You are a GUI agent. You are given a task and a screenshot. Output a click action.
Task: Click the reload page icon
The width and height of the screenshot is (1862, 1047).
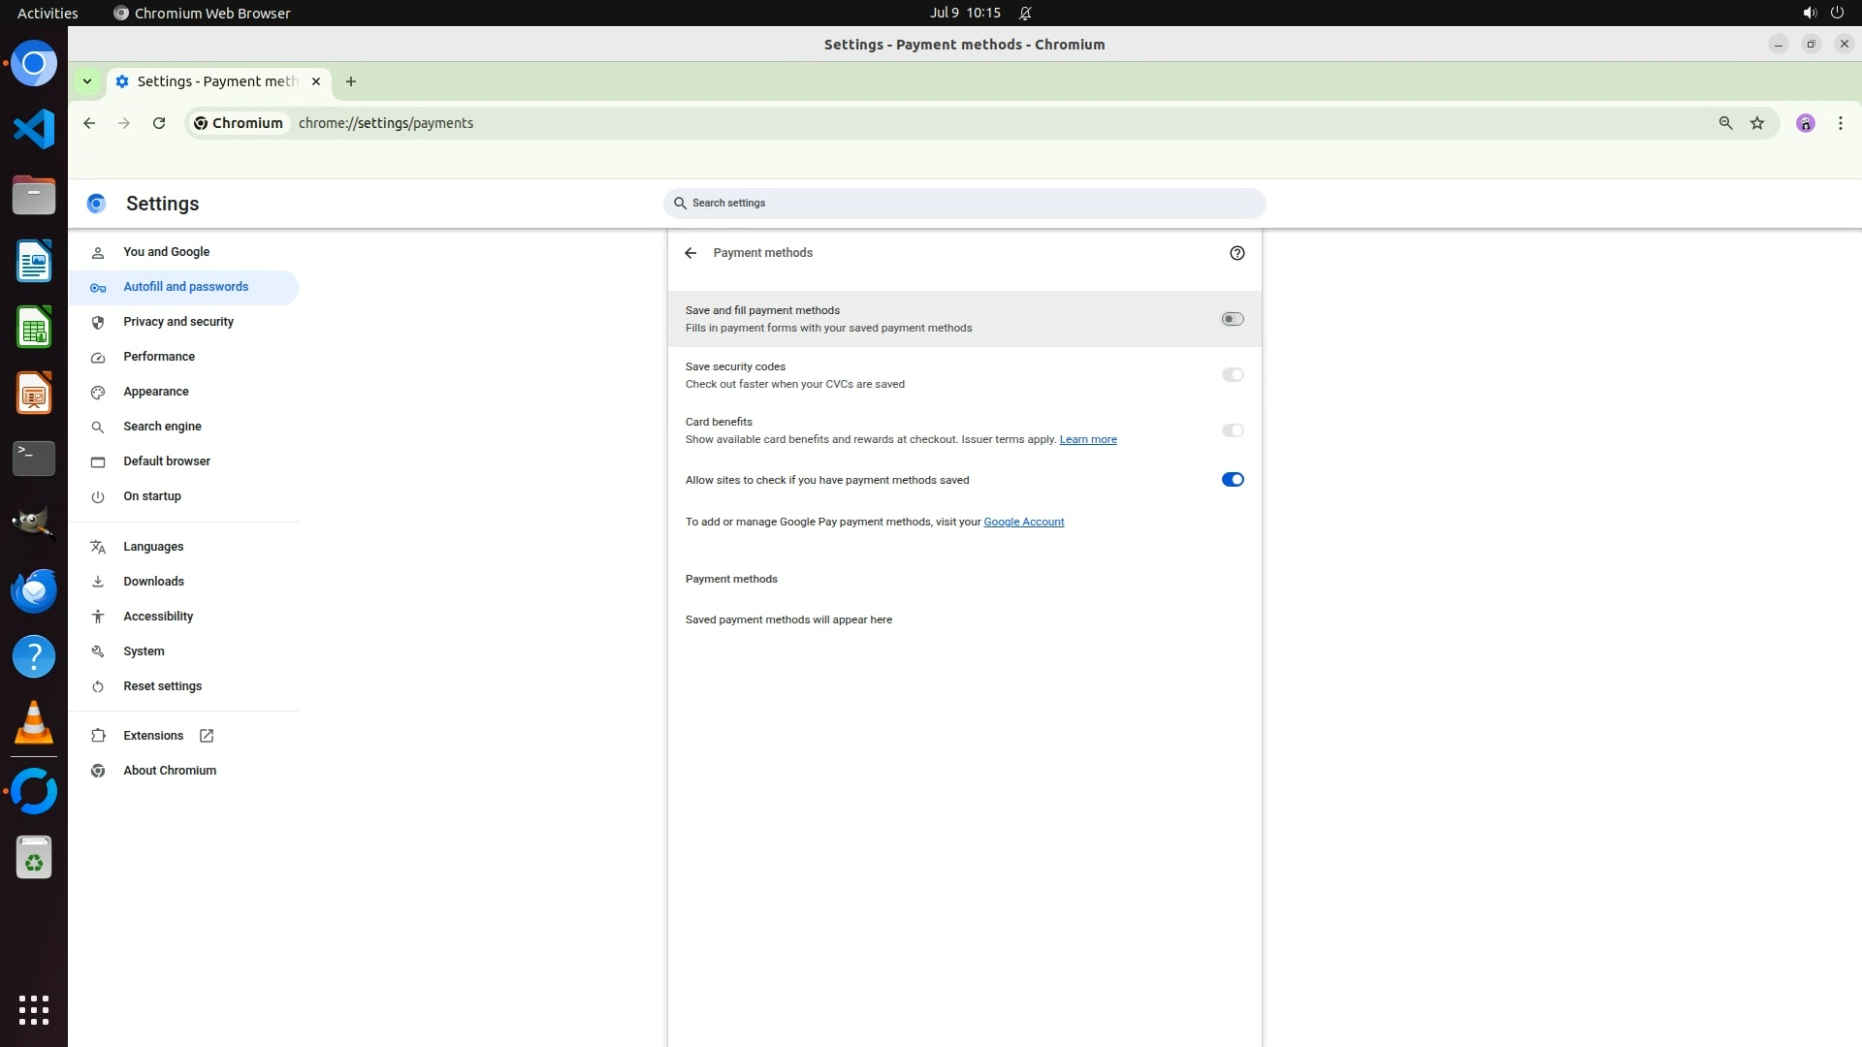coord(159,123)
